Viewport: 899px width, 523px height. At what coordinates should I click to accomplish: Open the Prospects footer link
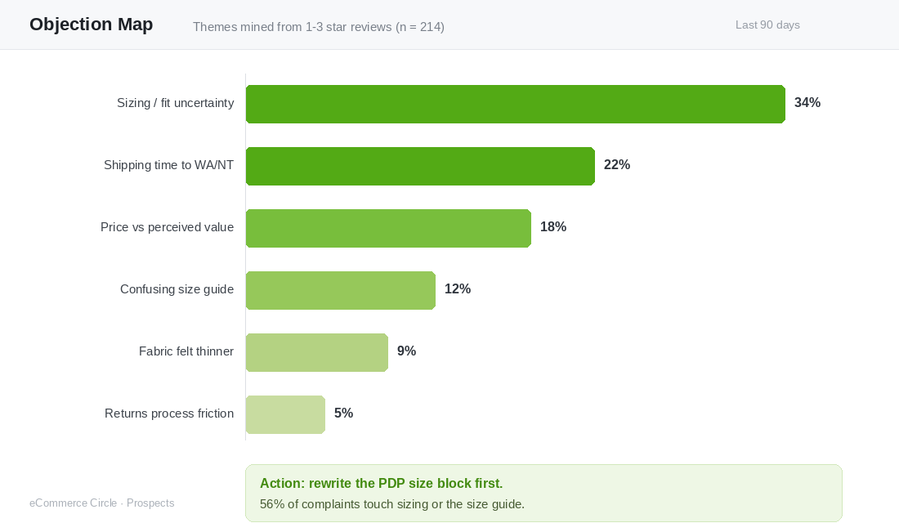click(x=150, y=503)
